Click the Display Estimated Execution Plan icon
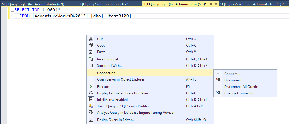 [91, 93]
